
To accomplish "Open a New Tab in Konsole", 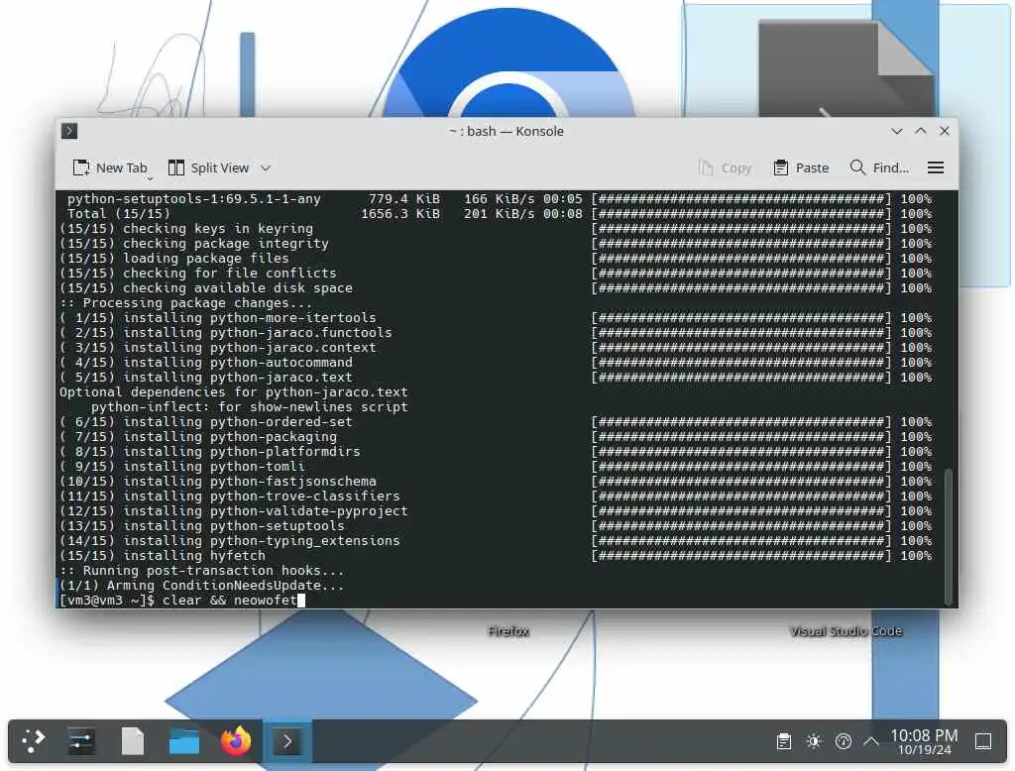I will click(x=109, y=167).
